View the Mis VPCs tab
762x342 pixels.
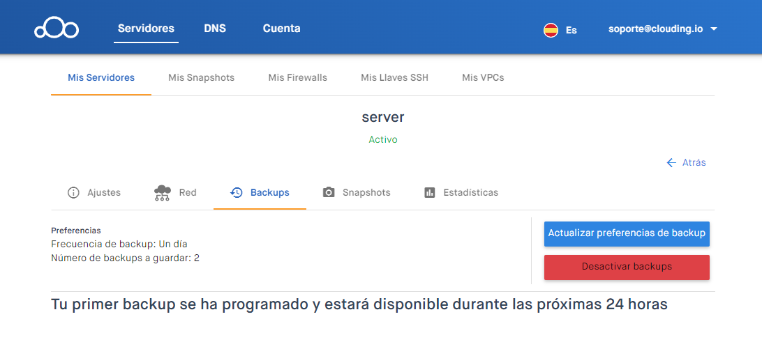[x=483, y=77]
